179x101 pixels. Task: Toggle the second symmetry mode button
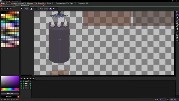(54, 9)
